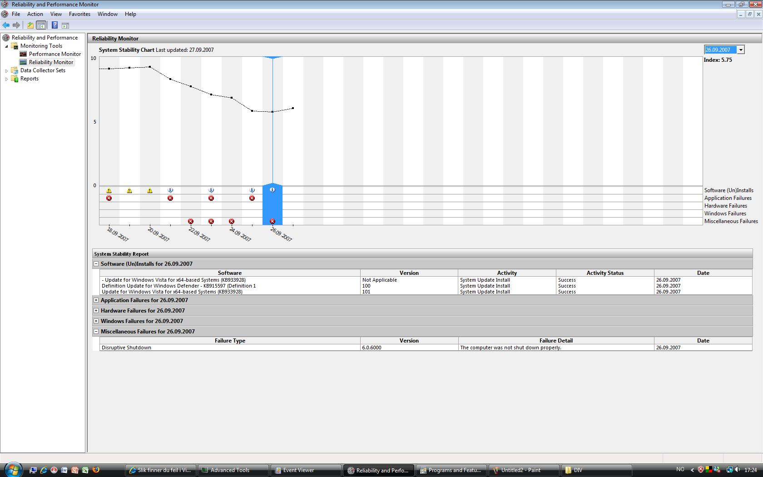The width and height of the screenshot is (763, 477).
Task: Click application failure error icon on 21.09.2007
Action: (x=170, y=198)
